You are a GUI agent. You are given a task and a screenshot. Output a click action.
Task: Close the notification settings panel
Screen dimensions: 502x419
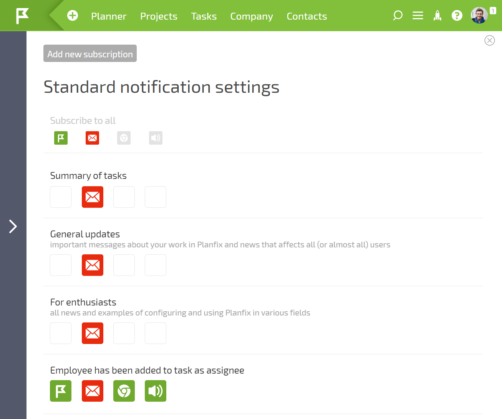tap(490, 40)
